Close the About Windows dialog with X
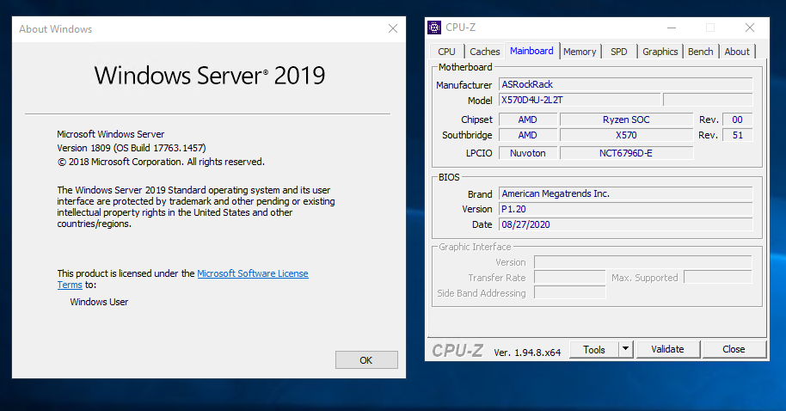Image resolution: width=786 pixels, height=411 pixels. click(x=393, y=28)
